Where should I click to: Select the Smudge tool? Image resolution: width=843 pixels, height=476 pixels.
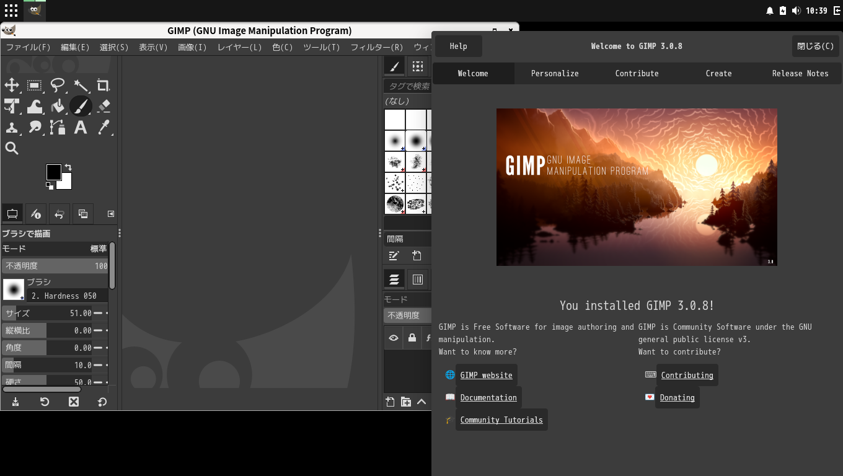35,128
